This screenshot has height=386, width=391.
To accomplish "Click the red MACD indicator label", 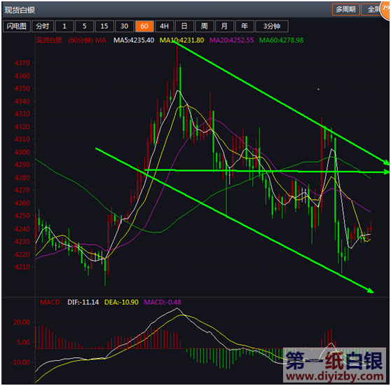I will [50, 302].
